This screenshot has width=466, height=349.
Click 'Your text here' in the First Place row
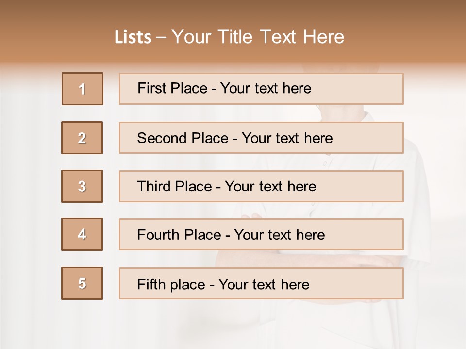click(x=266, y=88)
